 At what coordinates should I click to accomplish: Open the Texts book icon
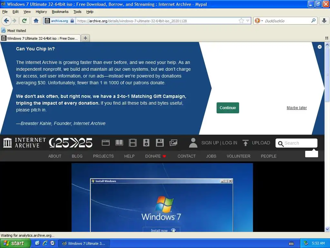tap(119, 143)
